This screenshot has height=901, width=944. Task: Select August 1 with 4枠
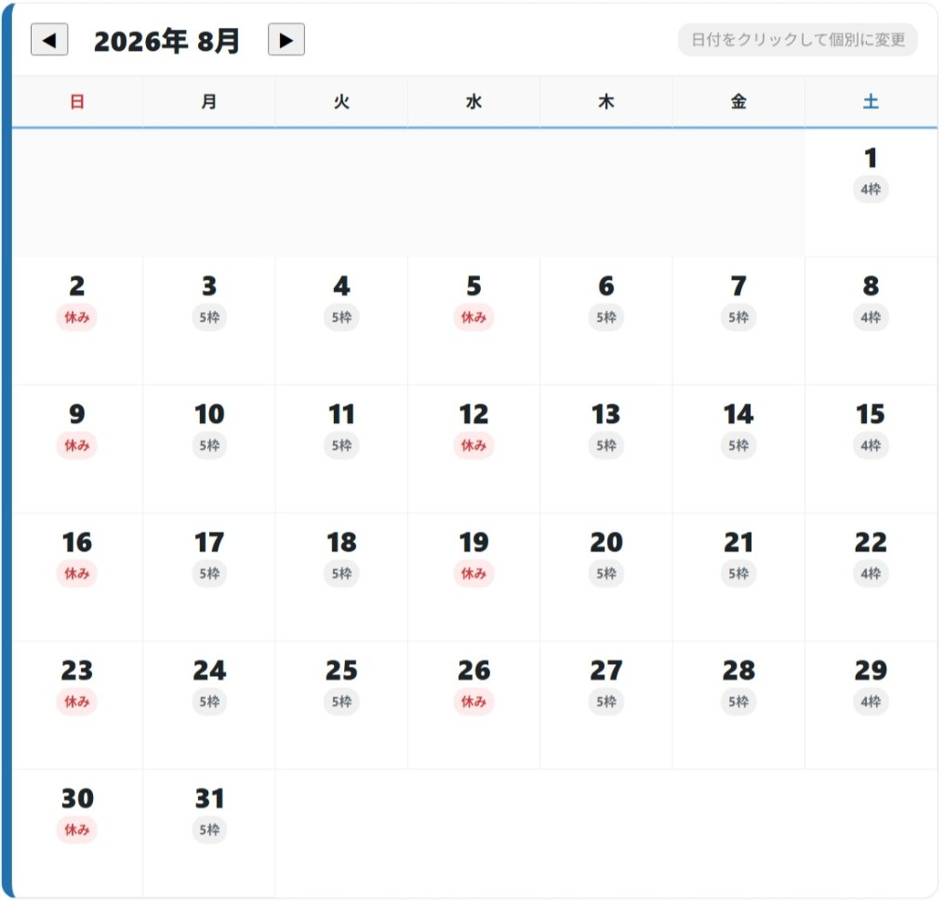point(871,193)
